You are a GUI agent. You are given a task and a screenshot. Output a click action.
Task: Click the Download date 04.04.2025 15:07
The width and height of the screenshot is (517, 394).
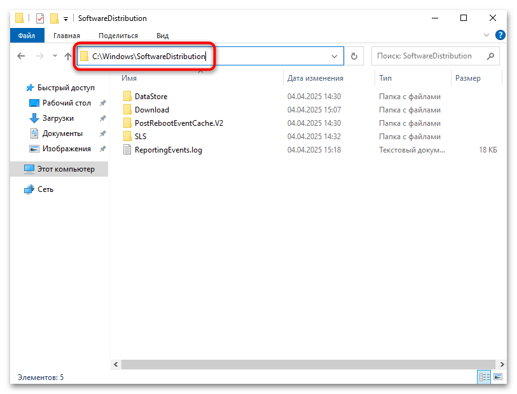[314, 110]
